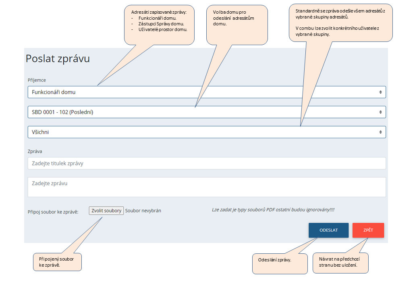Screen dimensions: 419x290
Task: Click the Standardně se zpráva odešle callout
Action: click(340, 23)
